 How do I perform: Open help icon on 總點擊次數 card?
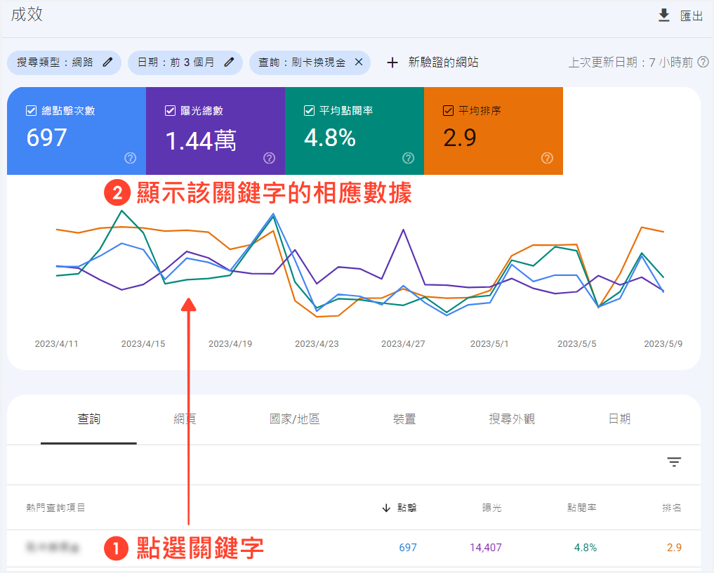[130, 158]
